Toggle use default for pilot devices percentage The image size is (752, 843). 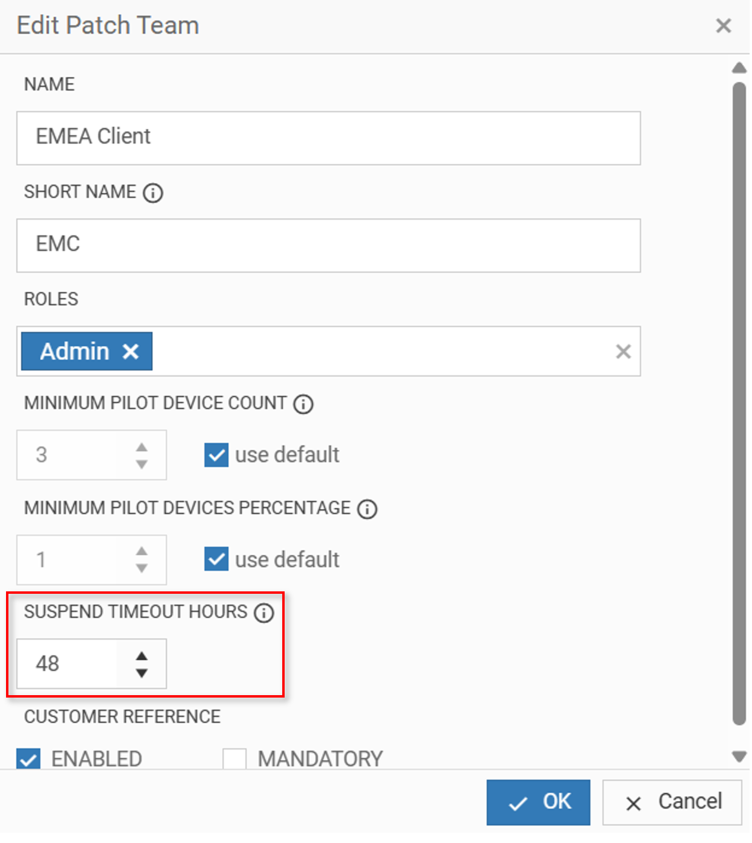coord(216,559)
